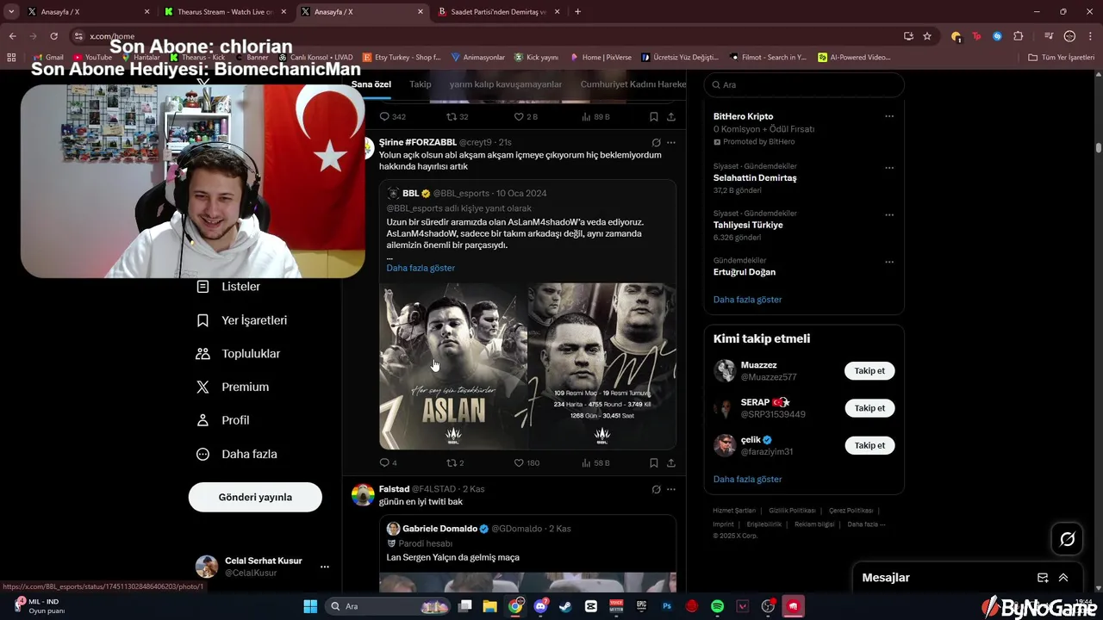The height and width of the screenshot is (620, 1103).
Task: Open Premium in sidebar
Action: (233, 387)
